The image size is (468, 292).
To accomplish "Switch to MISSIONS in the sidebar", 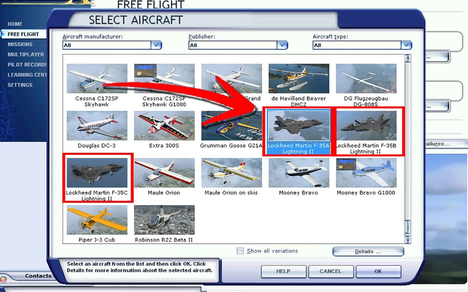I will click(20, 44).
